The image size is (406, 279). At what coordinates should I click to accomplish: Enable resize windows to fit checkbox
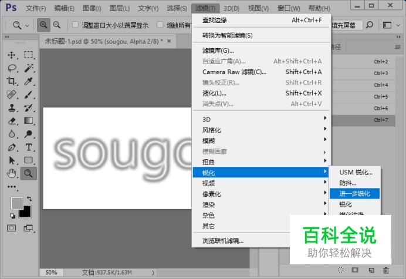click(x=75, y=25)
